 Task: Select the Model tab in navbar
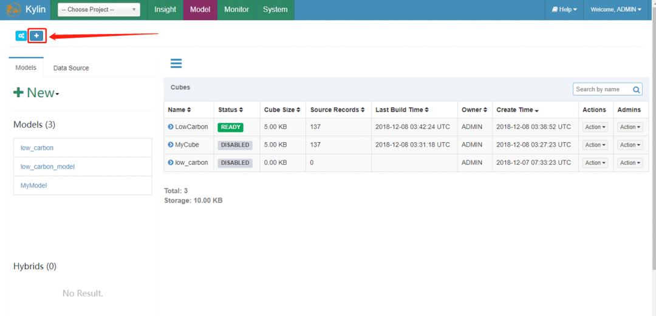coord(200,10)
